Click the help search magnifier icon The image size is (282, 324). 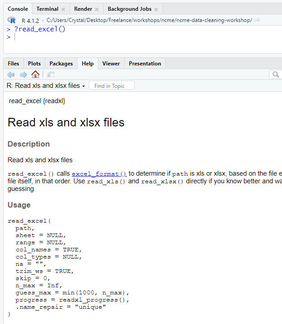click(276, 74)
